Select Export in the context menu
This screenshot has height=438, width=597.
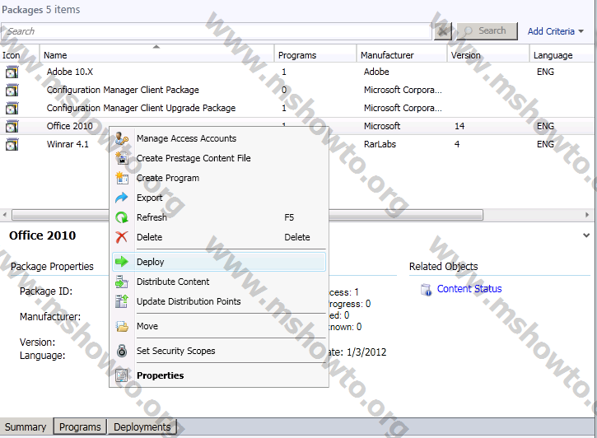click(x=219, y=198)
